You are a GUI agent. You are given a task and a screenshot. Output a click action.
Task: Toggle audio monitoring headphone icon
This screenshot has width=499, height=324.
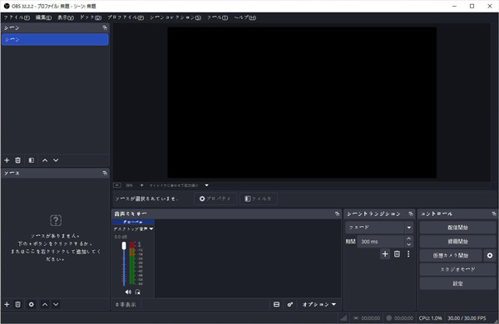[x=137, y=292]
